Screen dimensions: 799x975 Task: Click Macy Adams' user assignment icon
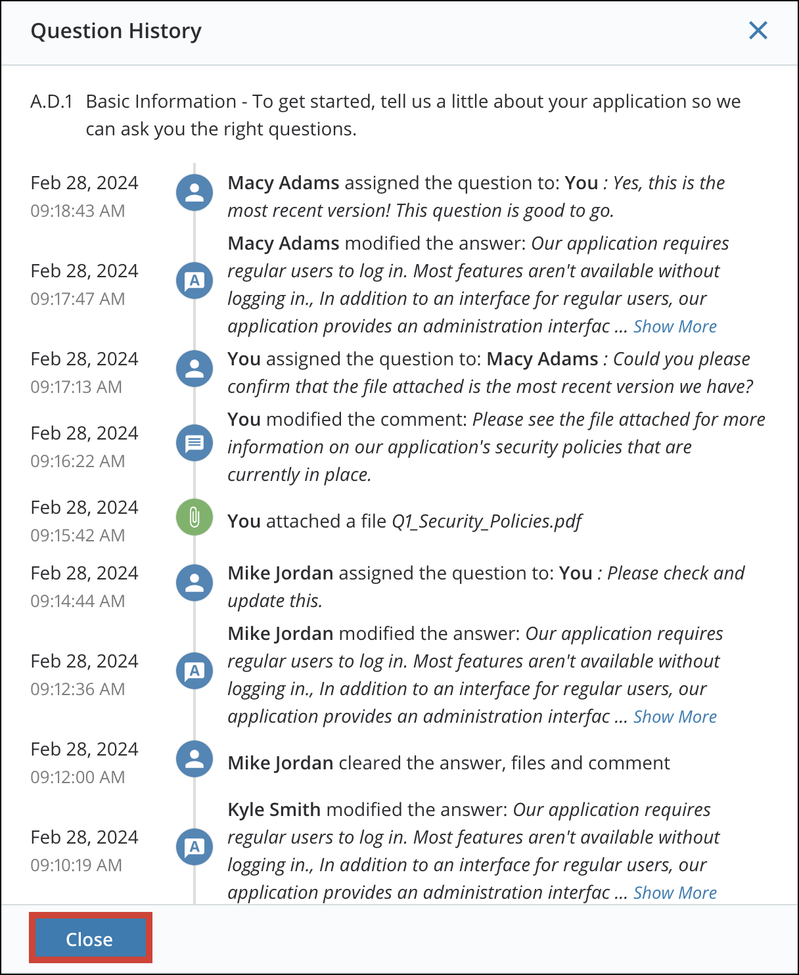194,192
